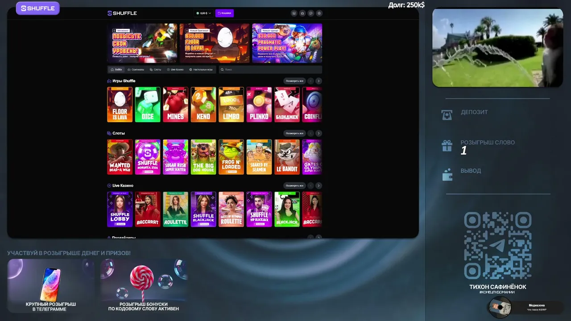Click the Вывод wallet icon on the panel
The width and height of the screenshot is (571, 321).
tap(447, 175)
